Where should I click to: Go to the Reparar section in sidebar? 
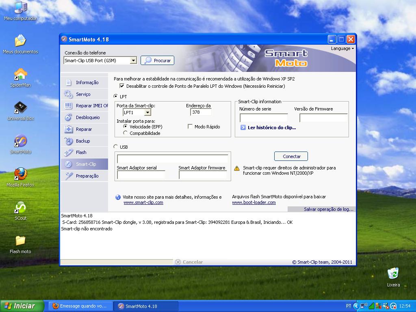84,129
